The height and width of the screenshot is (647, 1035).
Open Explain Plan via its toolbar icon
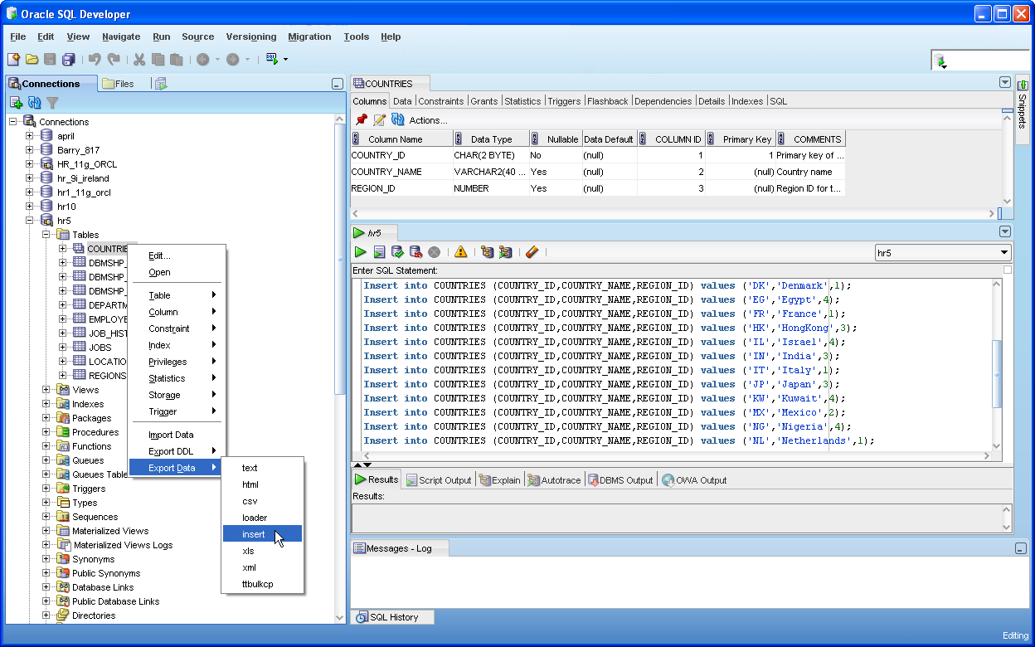point(488,252)
